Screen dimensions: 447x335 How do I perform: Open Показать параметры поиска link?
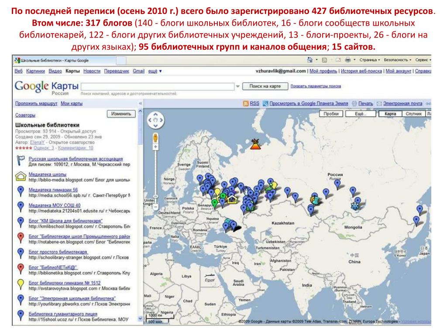tap(316, 86)
